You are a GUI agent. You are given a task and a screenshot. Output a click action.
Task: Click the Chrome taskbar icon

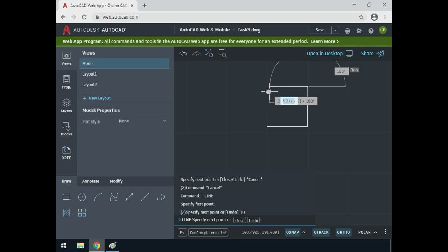(97, 246)
